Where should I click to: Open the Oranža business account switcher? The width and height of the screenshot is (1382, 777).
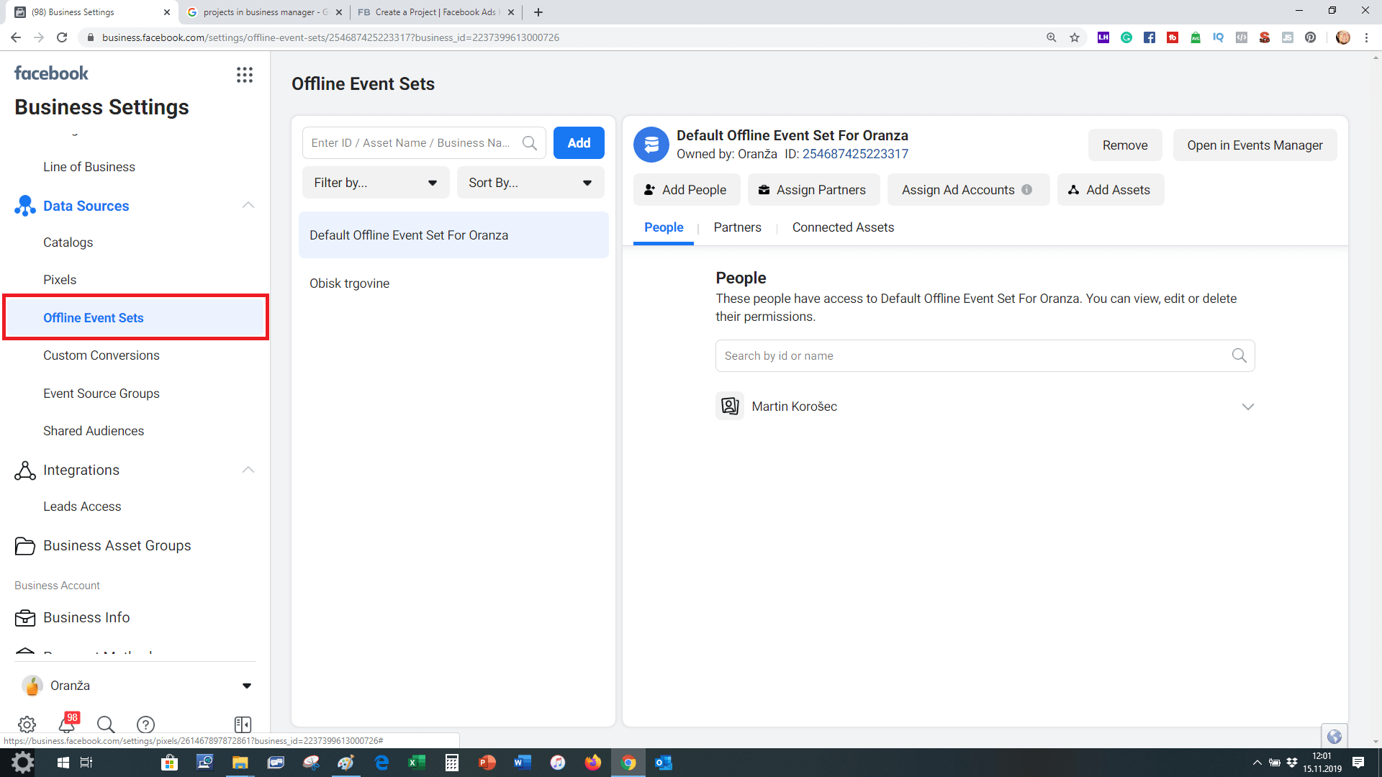tap(135, 686)
